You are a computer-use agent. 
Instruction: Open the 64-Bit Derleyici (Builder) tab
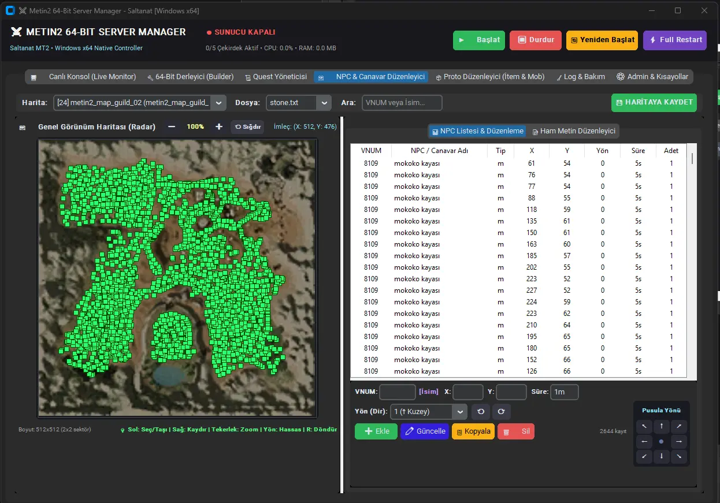coord(190,77)
